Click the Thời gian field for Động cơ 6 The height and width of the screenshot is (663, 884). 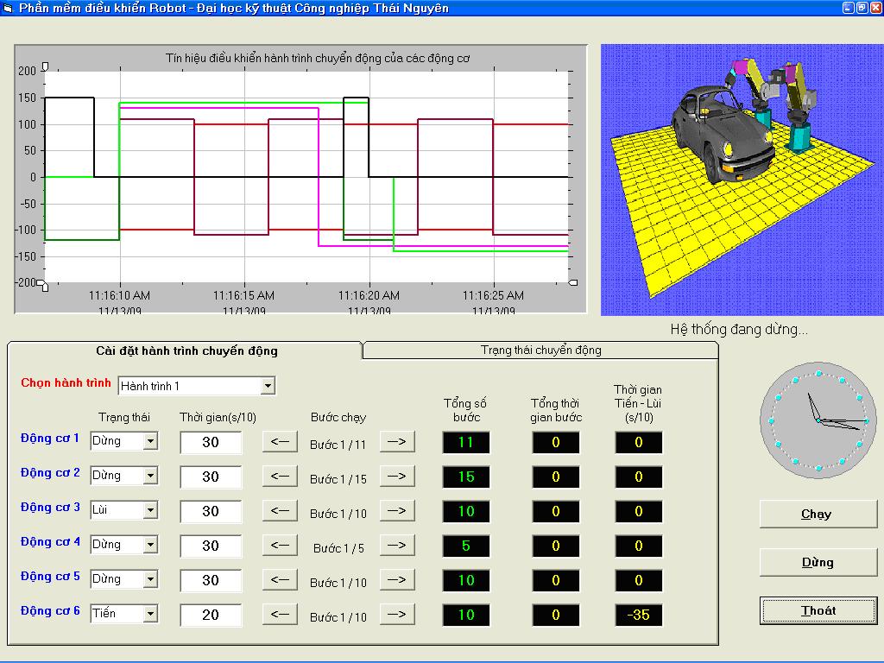pos(211,615)
